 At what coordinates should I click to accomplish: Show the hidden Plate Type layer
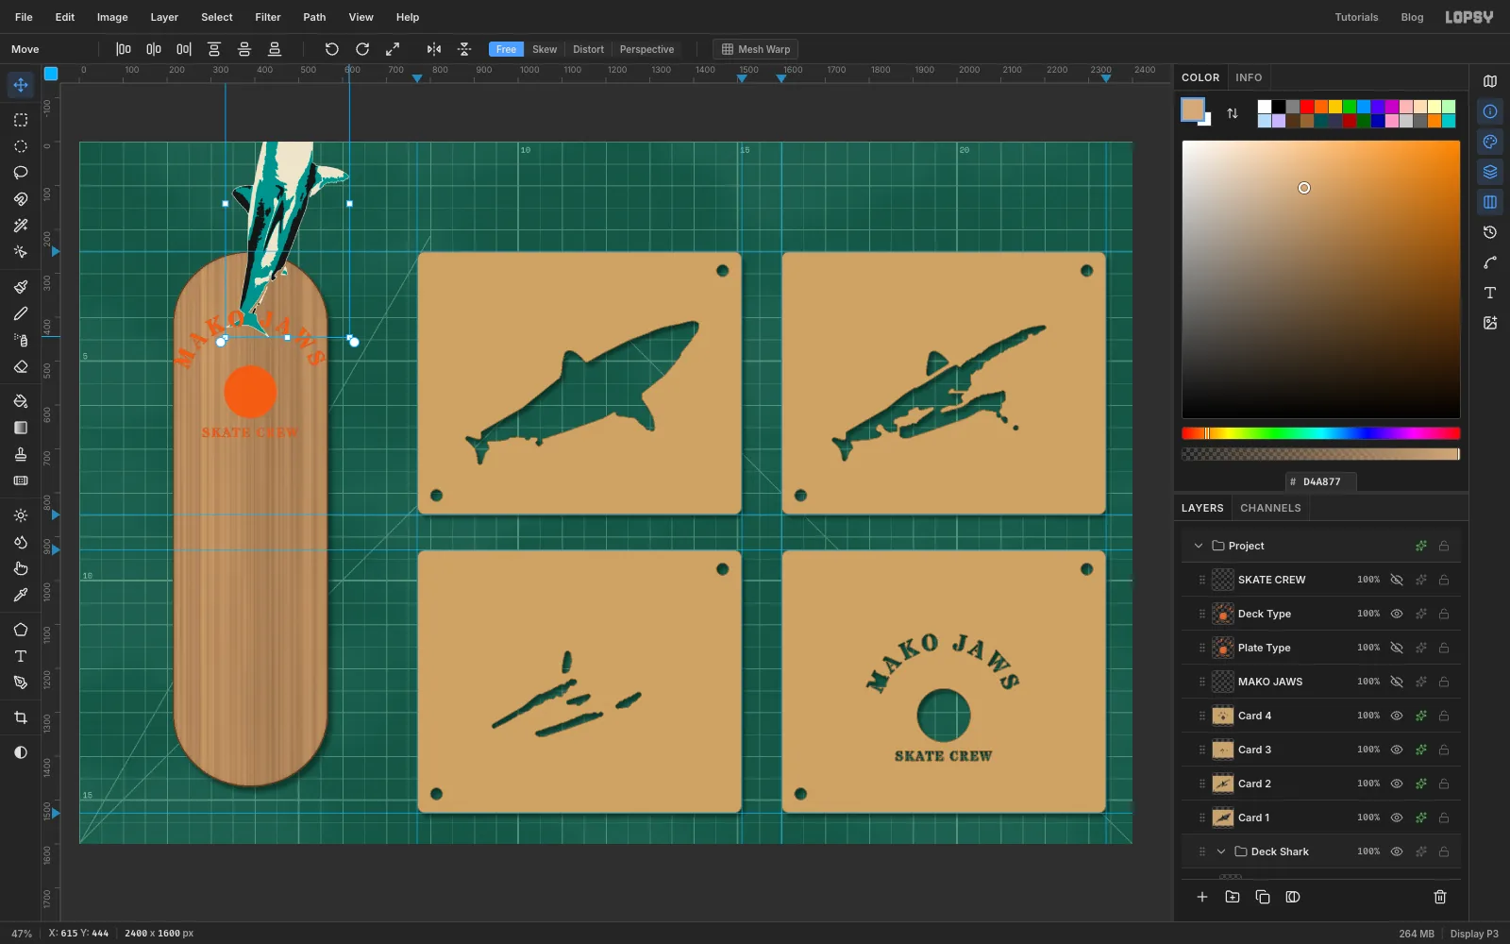pyautogui.click(x=1397, y=648)
